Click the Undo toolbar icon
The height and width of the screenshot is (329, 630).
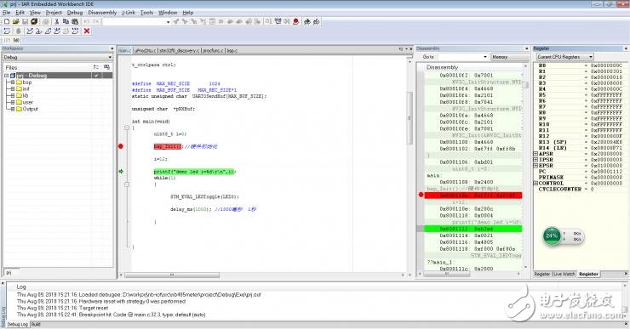pos(86,21)
